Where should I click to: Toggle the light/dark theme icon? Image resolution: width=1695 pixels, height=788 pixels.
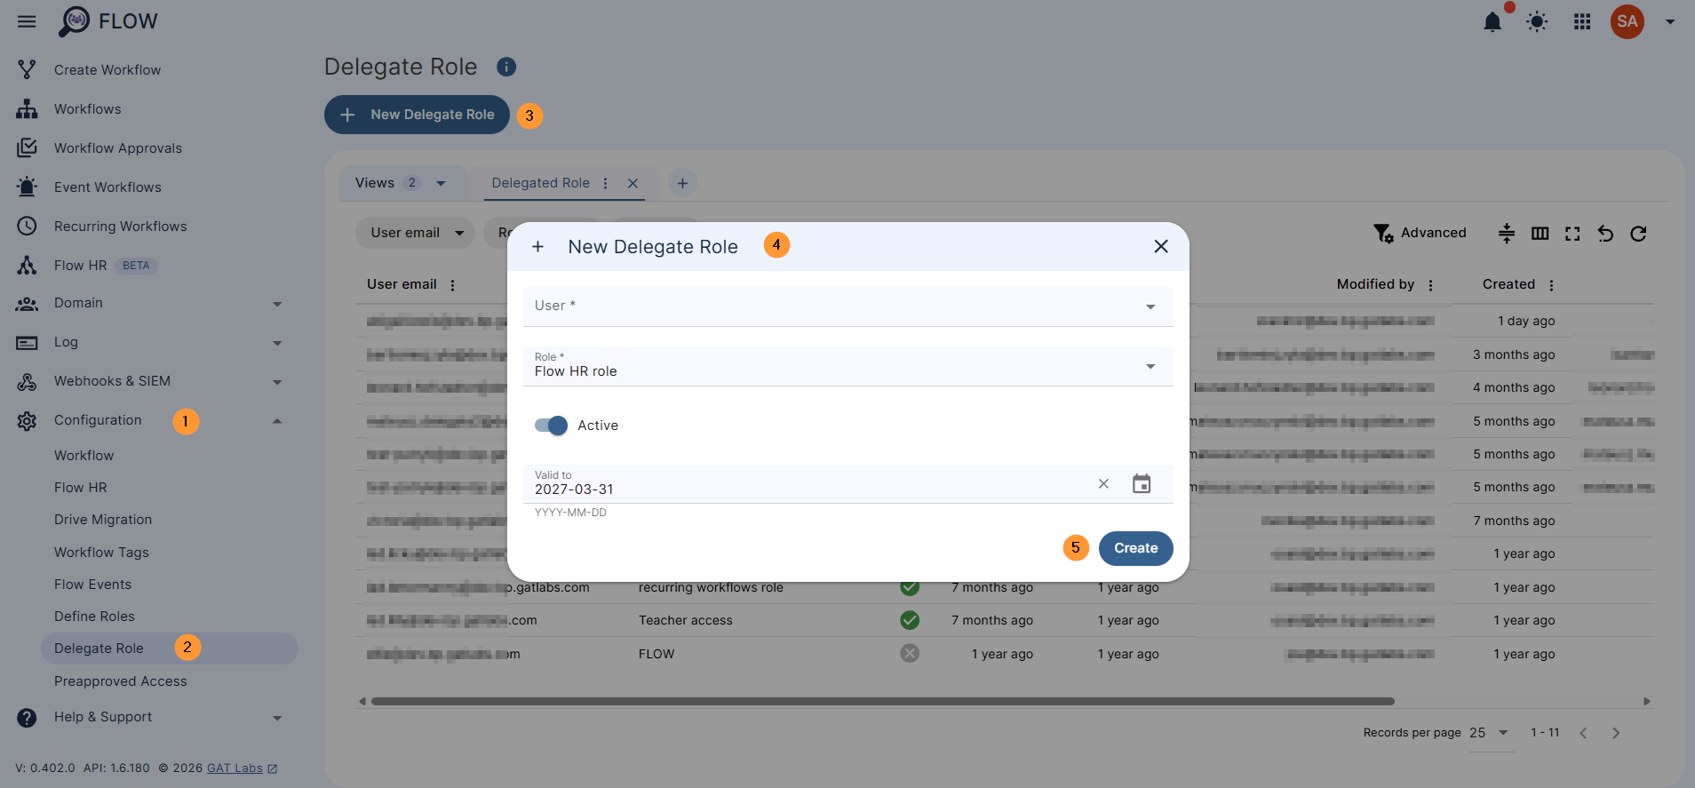click(x=1537, y=22)
